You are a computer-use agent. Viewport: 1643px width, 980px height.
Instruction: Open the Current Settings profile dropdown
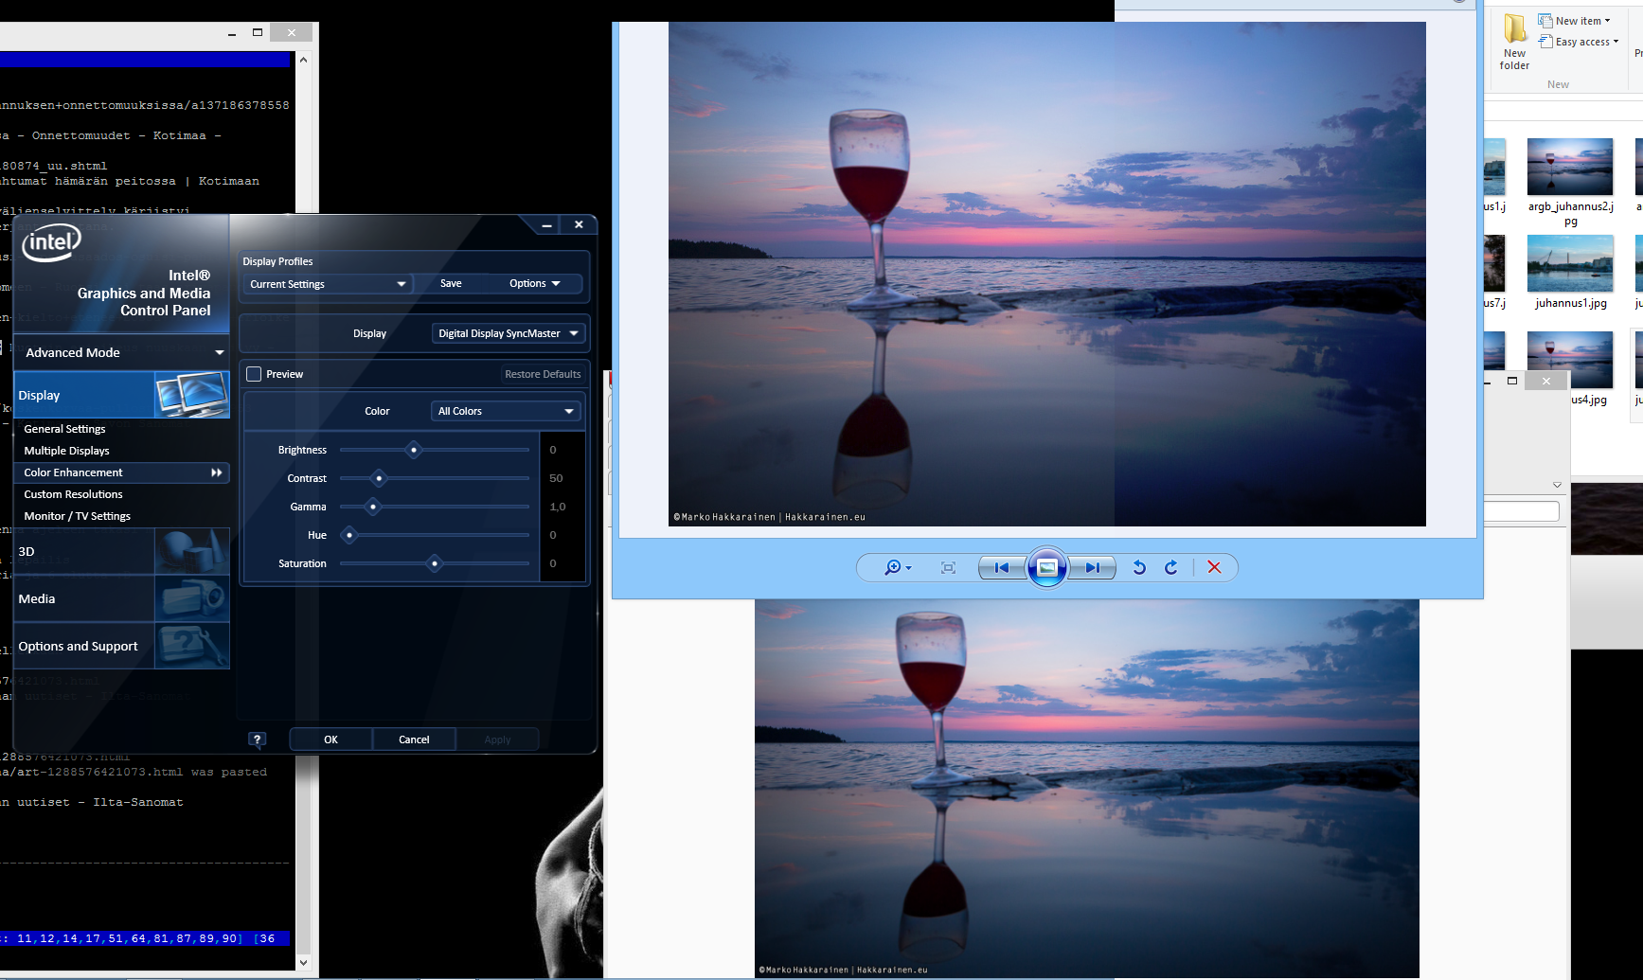(327, 284)
